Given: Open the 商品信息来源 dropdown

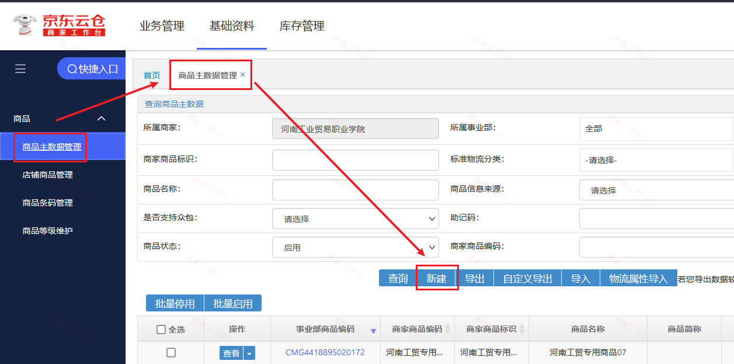Looking at the screenshot, I should tap(656, 190).
